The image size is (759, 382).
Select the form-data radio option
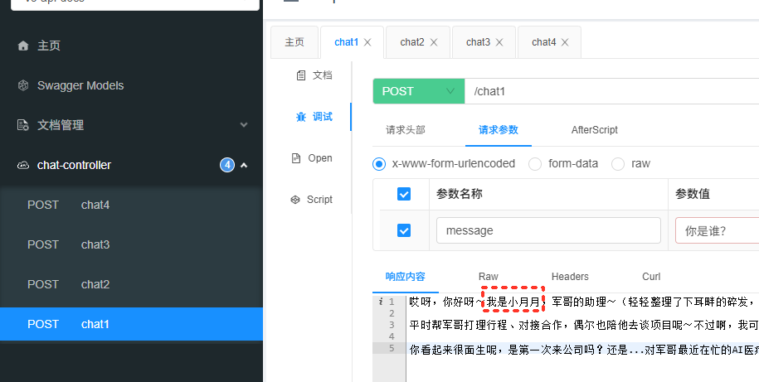pos(535,163)
